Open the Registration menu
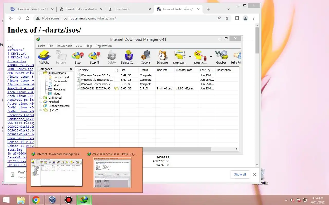 [104, 46]
